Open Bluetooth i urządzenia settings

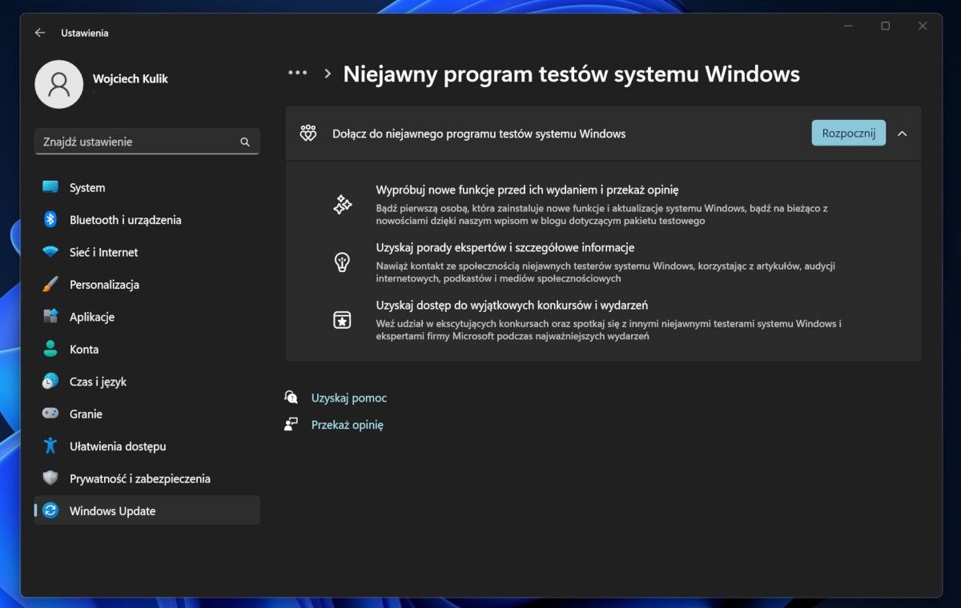(147, 220)
